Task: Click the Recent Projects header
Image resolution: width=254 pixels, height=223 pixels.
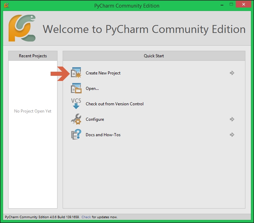Action: pyautogui.click(x=33, y=56)
